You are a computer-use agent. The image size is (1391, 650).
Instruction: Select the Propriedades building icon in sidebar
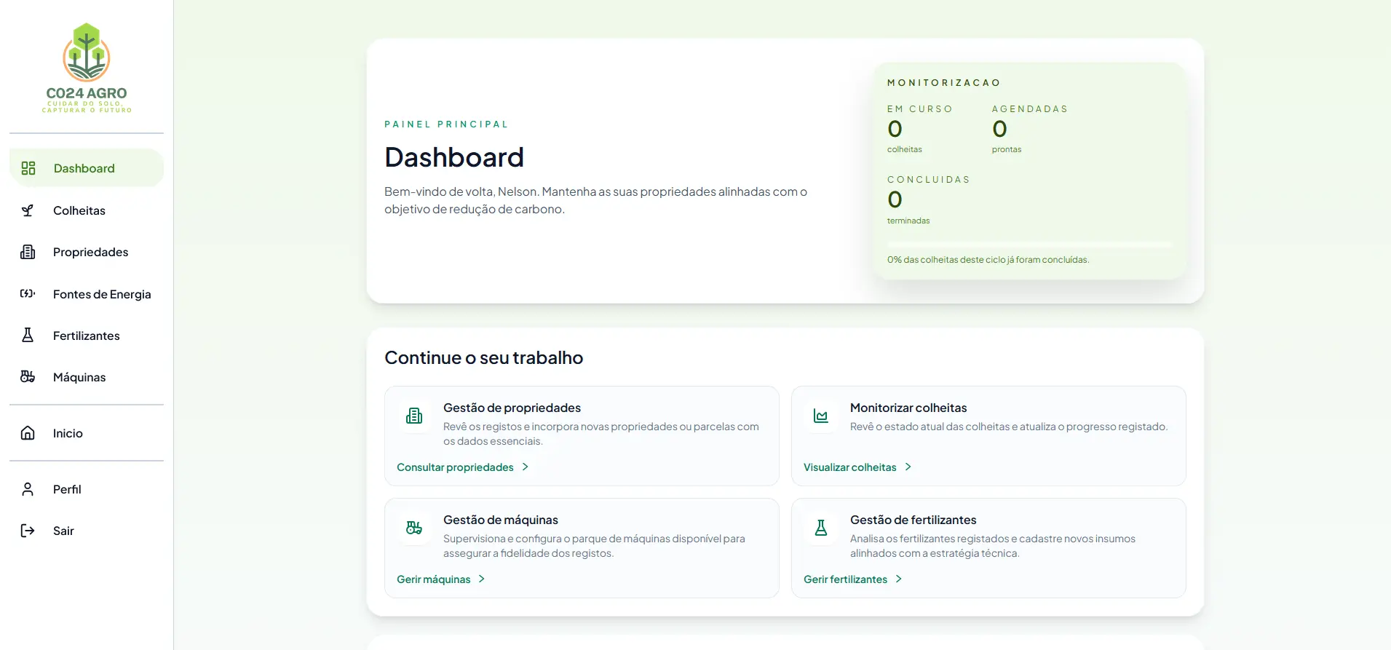point(28,252)
